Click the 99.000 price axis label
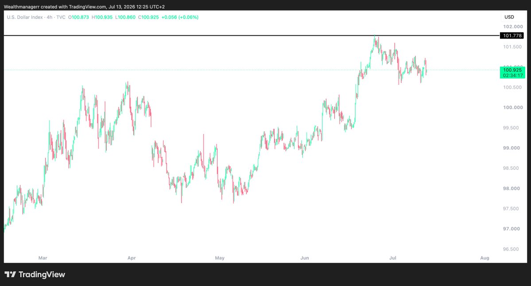 pos(512,148)
